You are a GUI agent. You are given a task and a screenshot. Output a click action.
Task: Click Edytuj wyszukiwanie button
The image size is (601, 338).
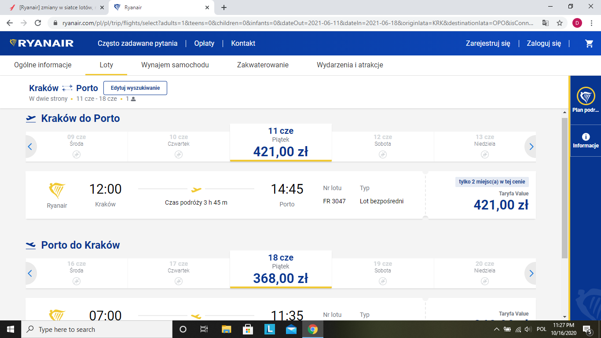[x=135, y=88]
